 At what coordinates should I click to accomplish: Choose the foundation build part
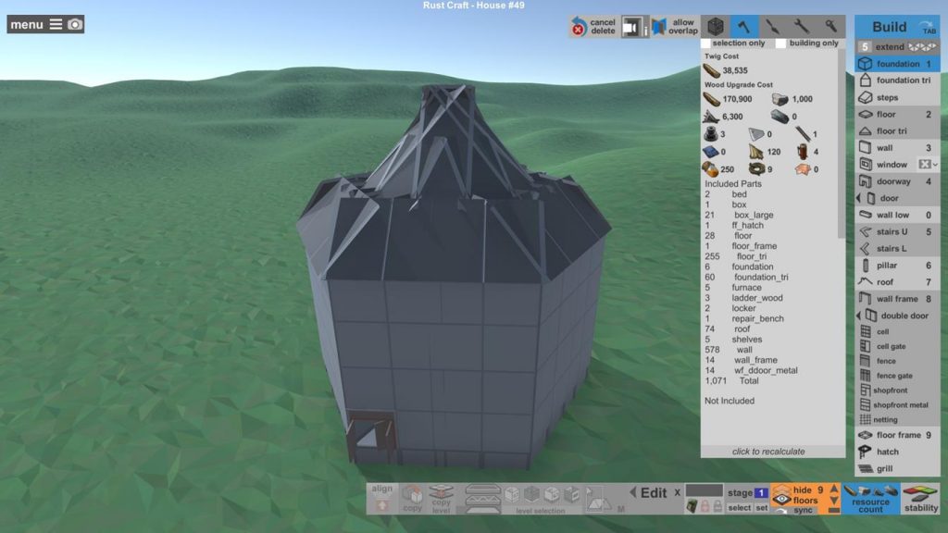pos(897,64)
